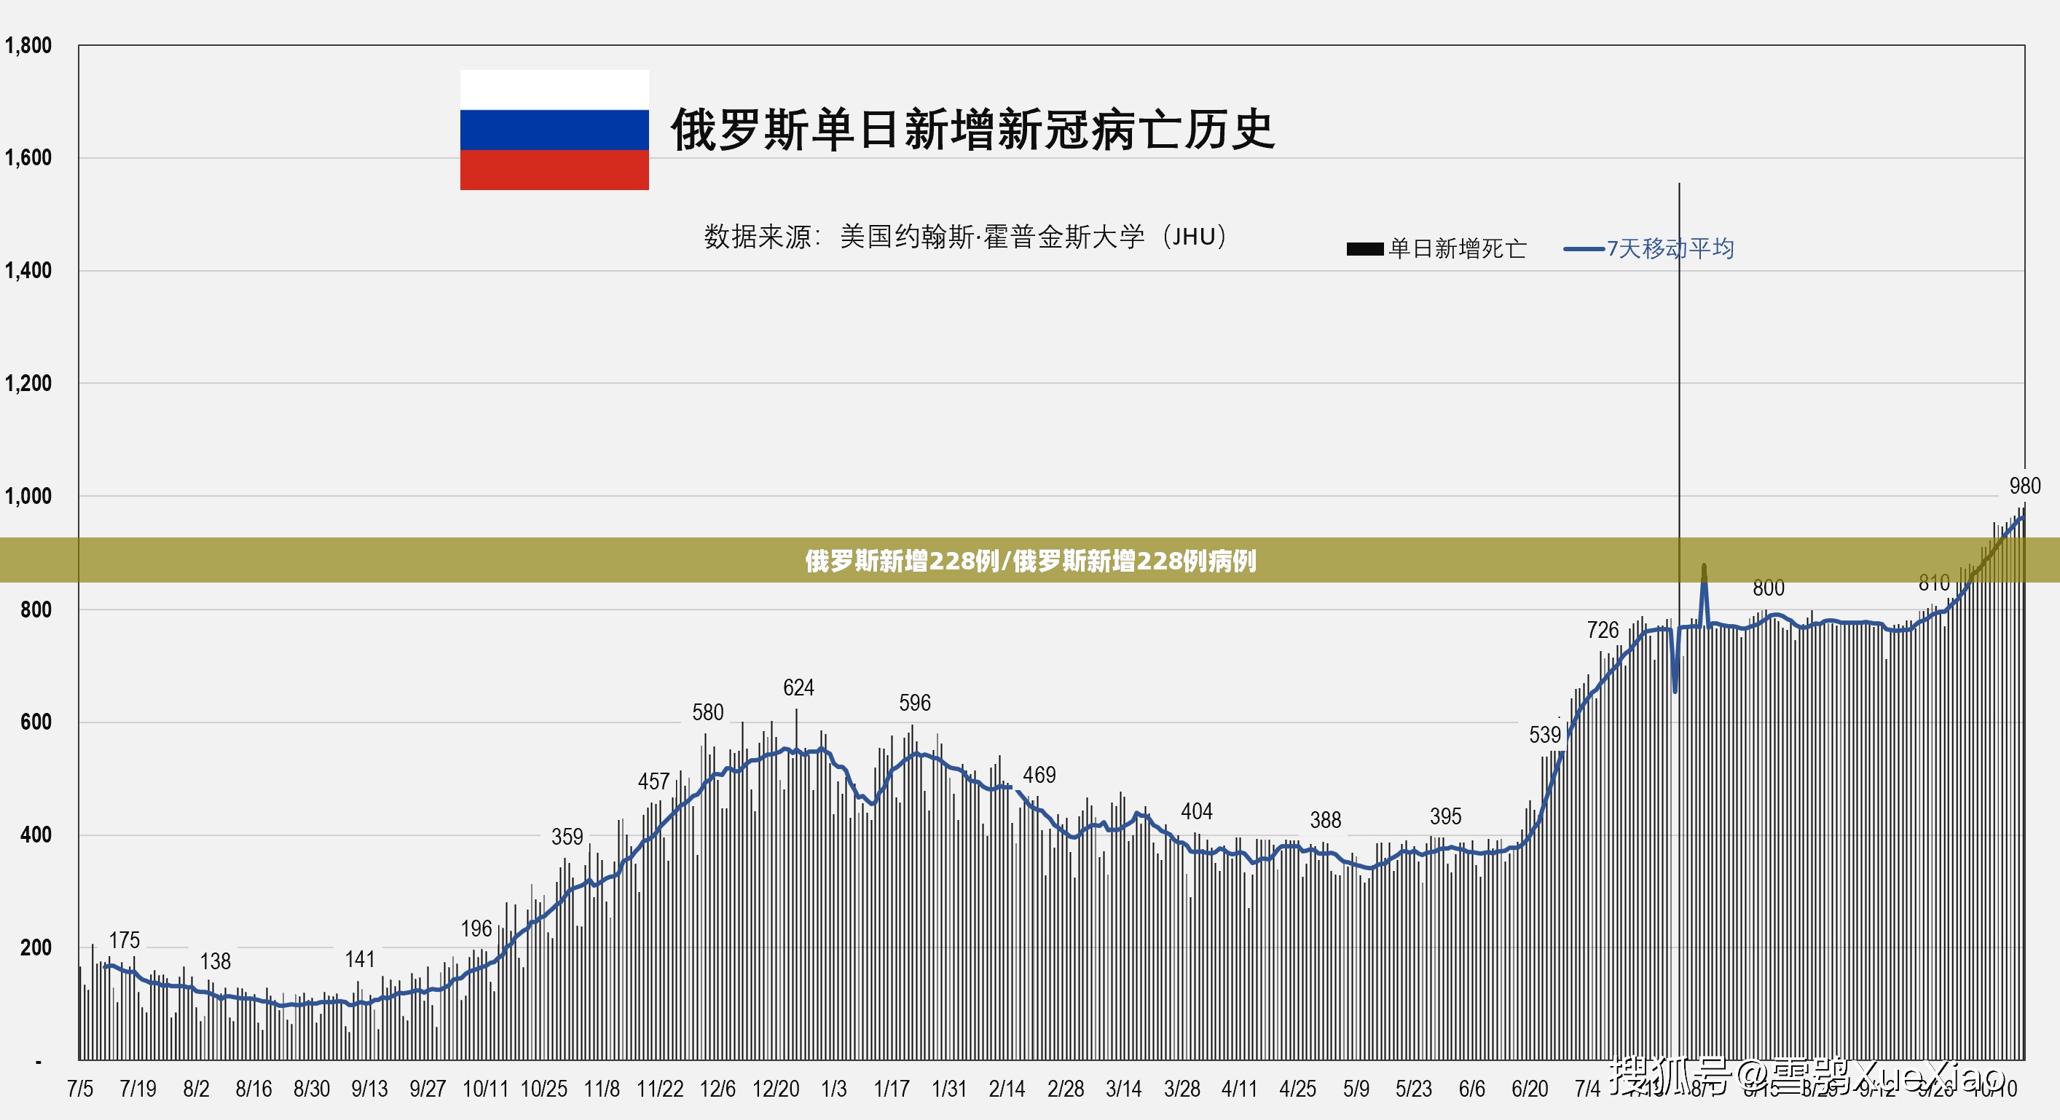Click the black 单日新增死亡 legend swatch
The height and width of the screenshot is (1120, 2060).
click(x=1364, y=248)
